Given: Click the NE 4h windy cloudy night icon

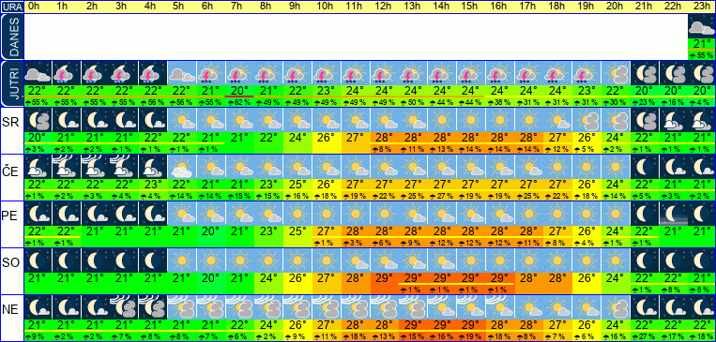Looking at the screenshot, I should pyautogui.click(x=153, y=307).
